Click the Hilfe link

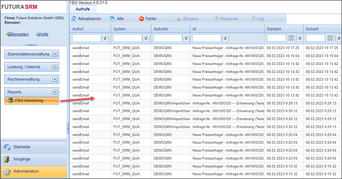click(44, 34)
